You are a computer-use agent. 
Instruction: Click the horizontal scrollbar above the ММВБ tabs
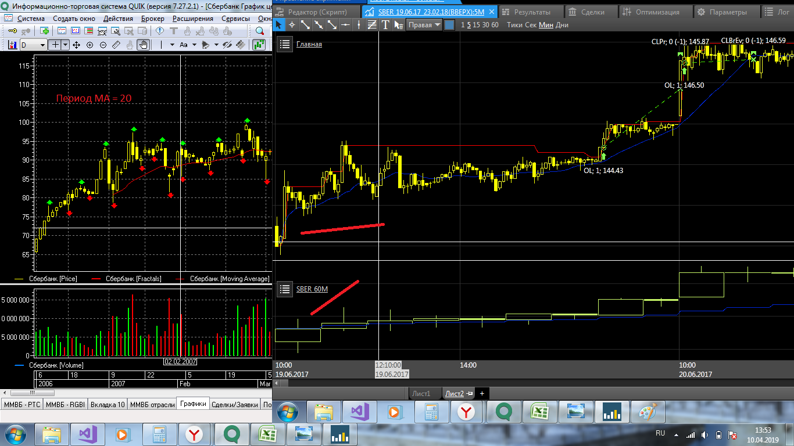tap(136, 393)
